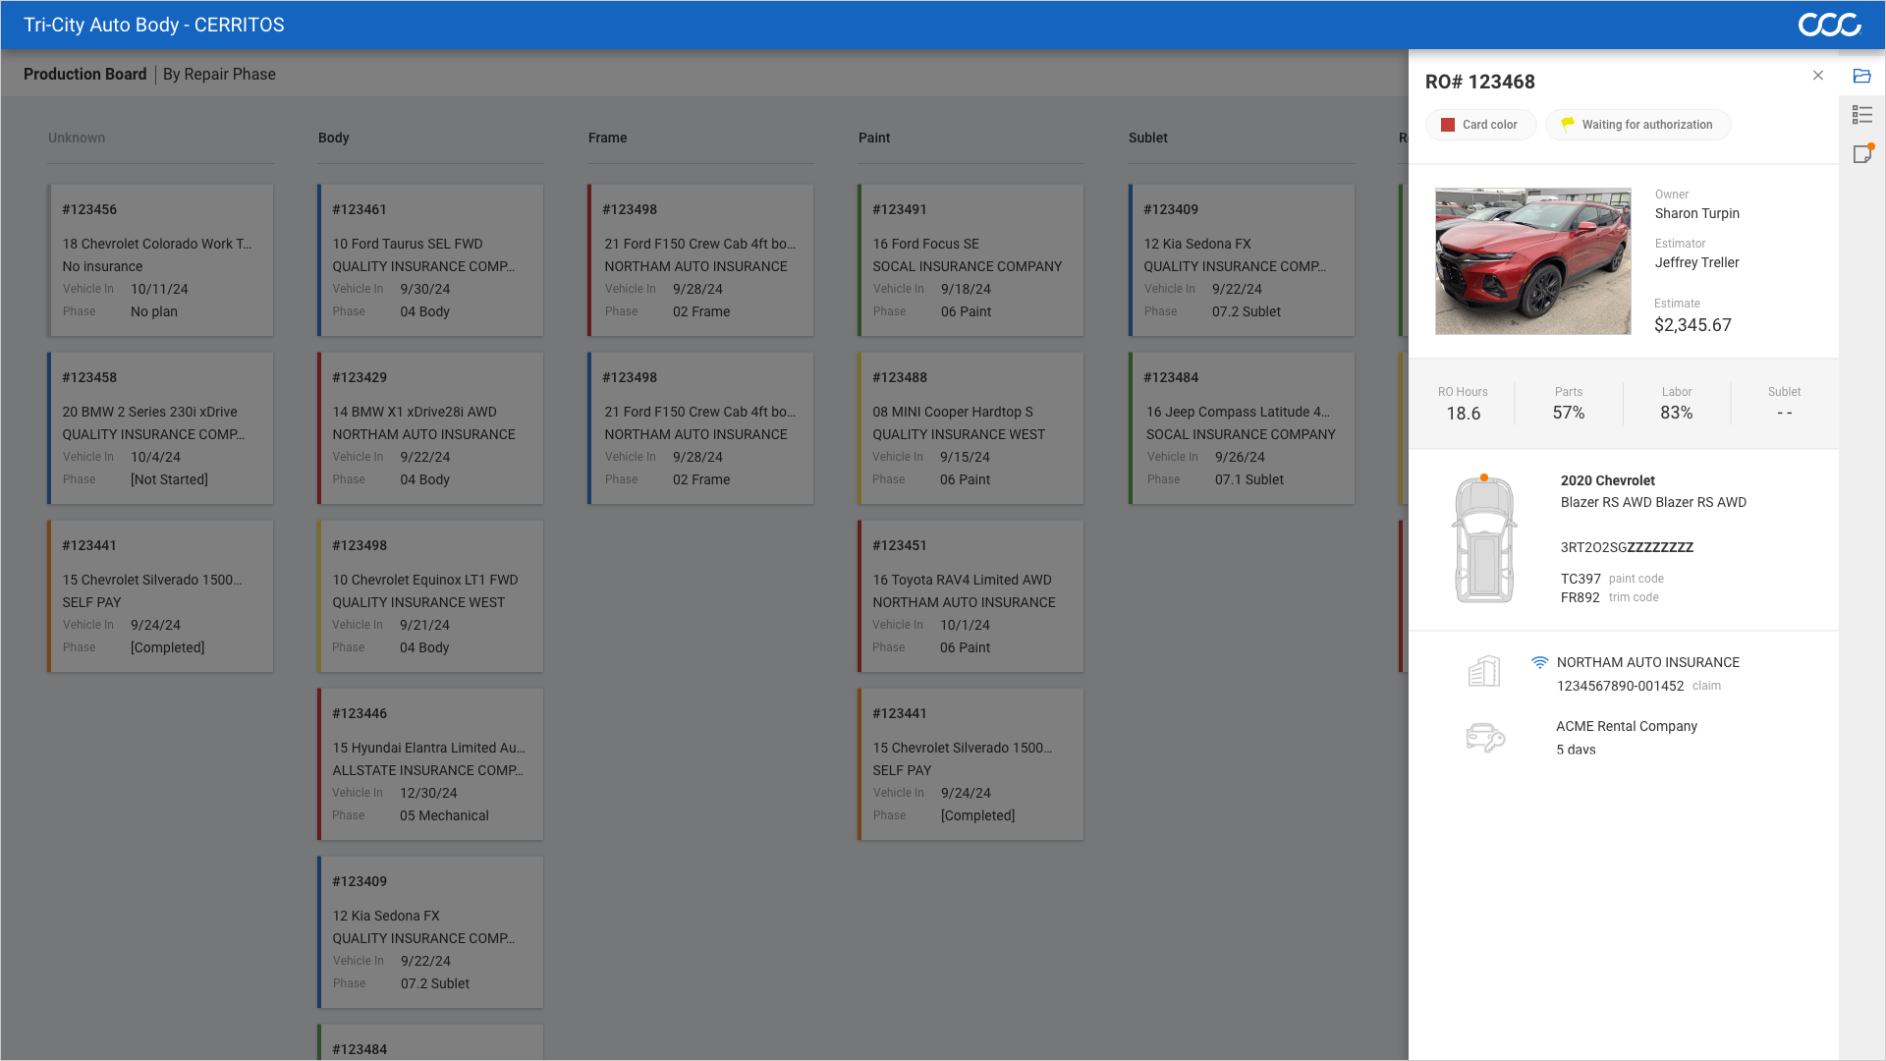
Task: Click the Production Board title
Action: (x=84, y=74)
